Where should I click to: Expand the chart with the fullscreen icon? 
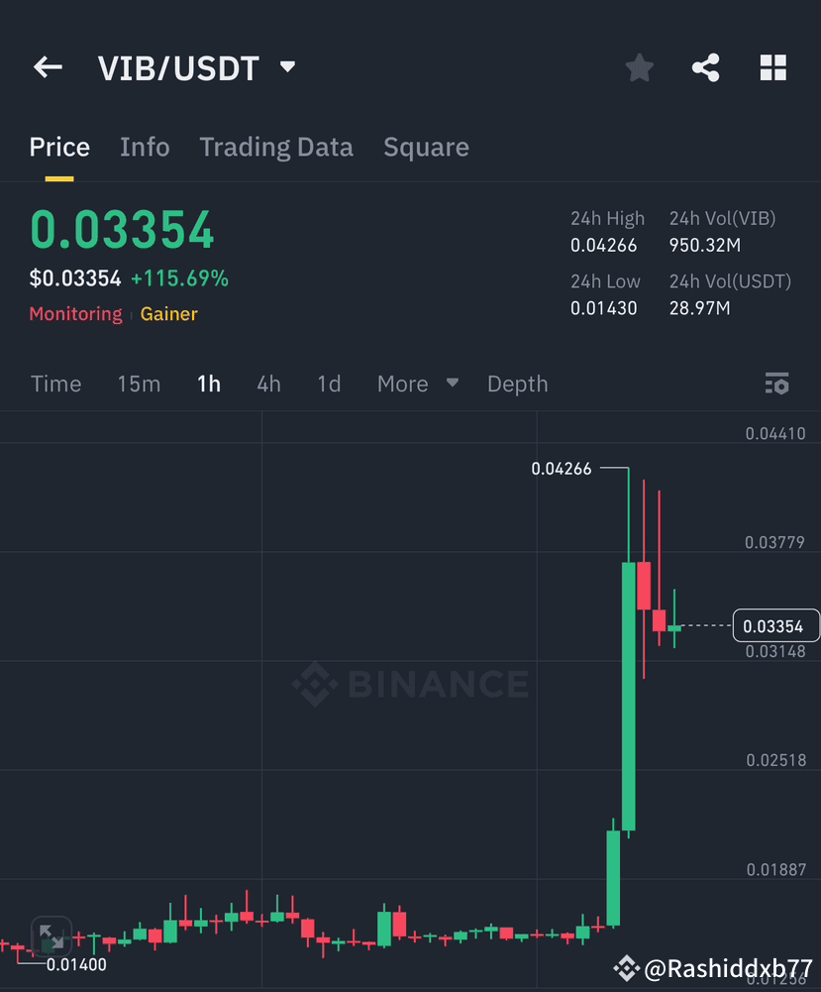pos(51,936)
